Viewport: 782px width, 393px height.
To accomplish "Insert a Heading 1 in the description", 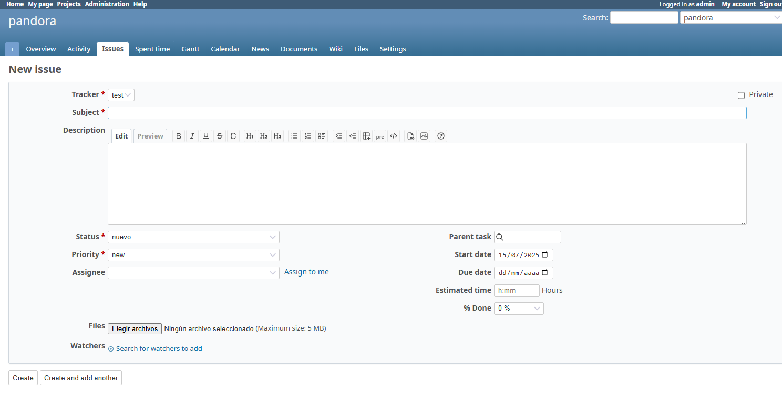I will coord(250,136).
